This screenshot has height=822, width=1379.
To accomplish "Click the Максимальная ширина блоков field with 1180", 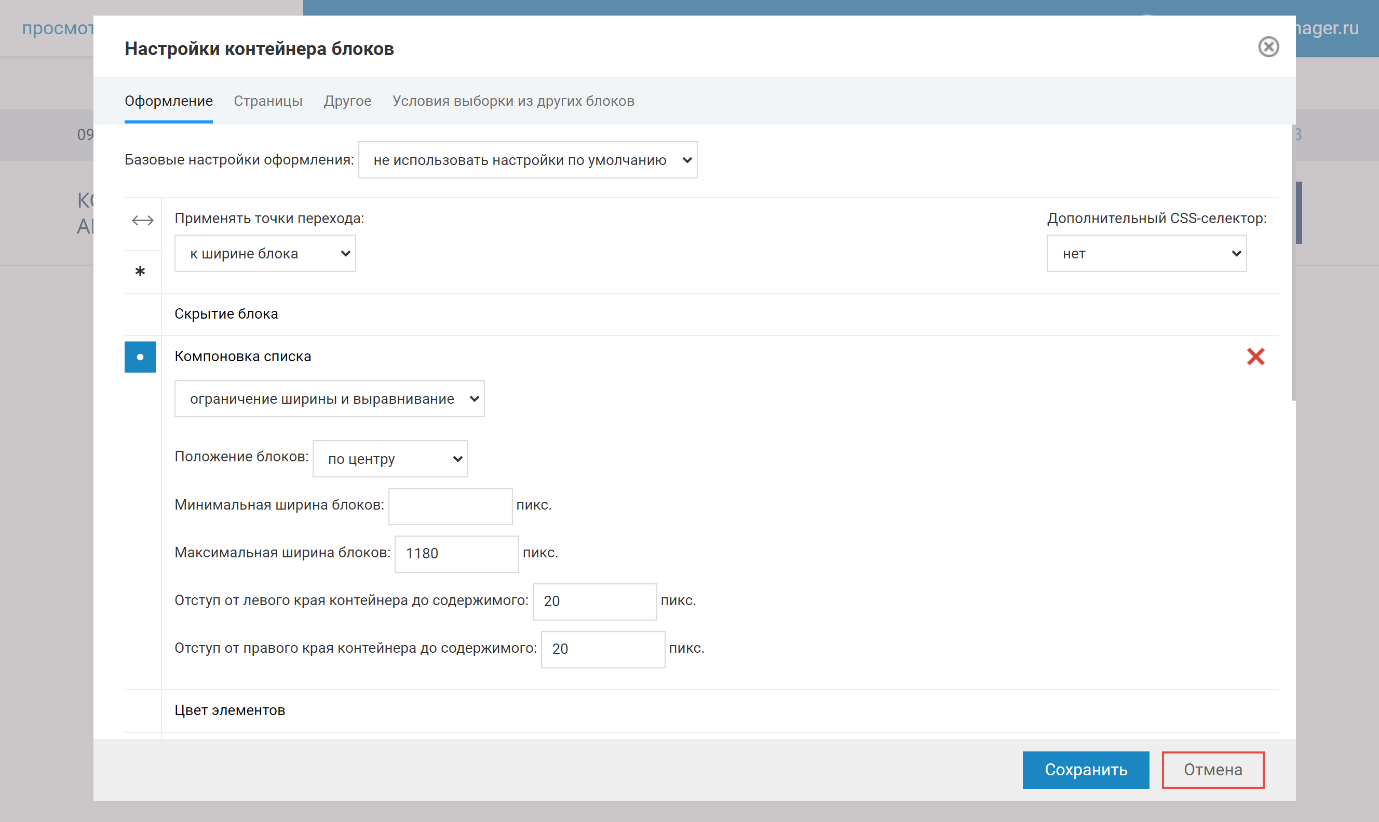I will click(x=456, y=554).
